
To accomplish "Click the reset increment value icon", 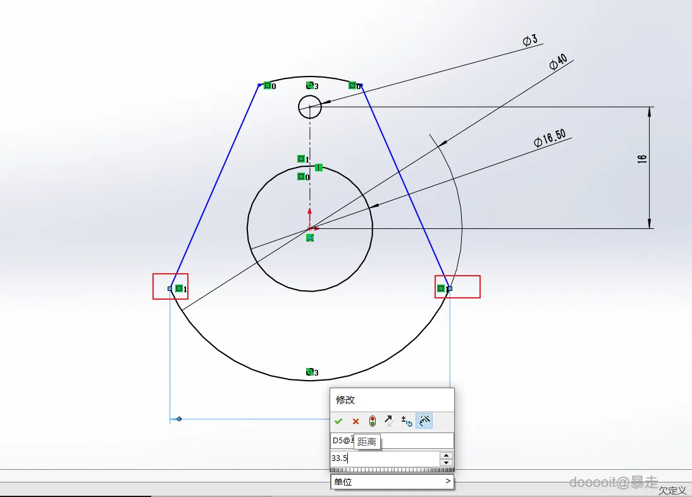I will (x=407, y=421).
